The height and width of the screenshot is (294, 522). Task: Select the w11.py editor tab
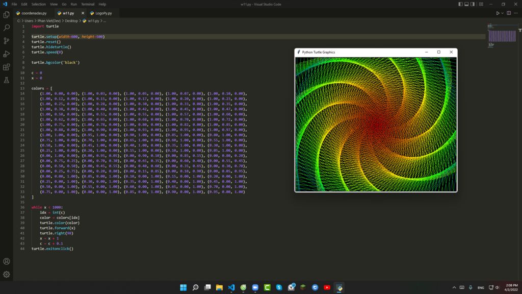pyautogui.click(x=68, y=13)
